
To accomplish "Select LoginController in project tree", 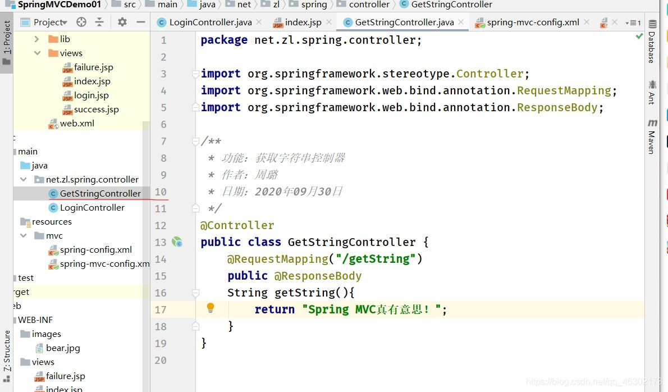I will 86,207.
